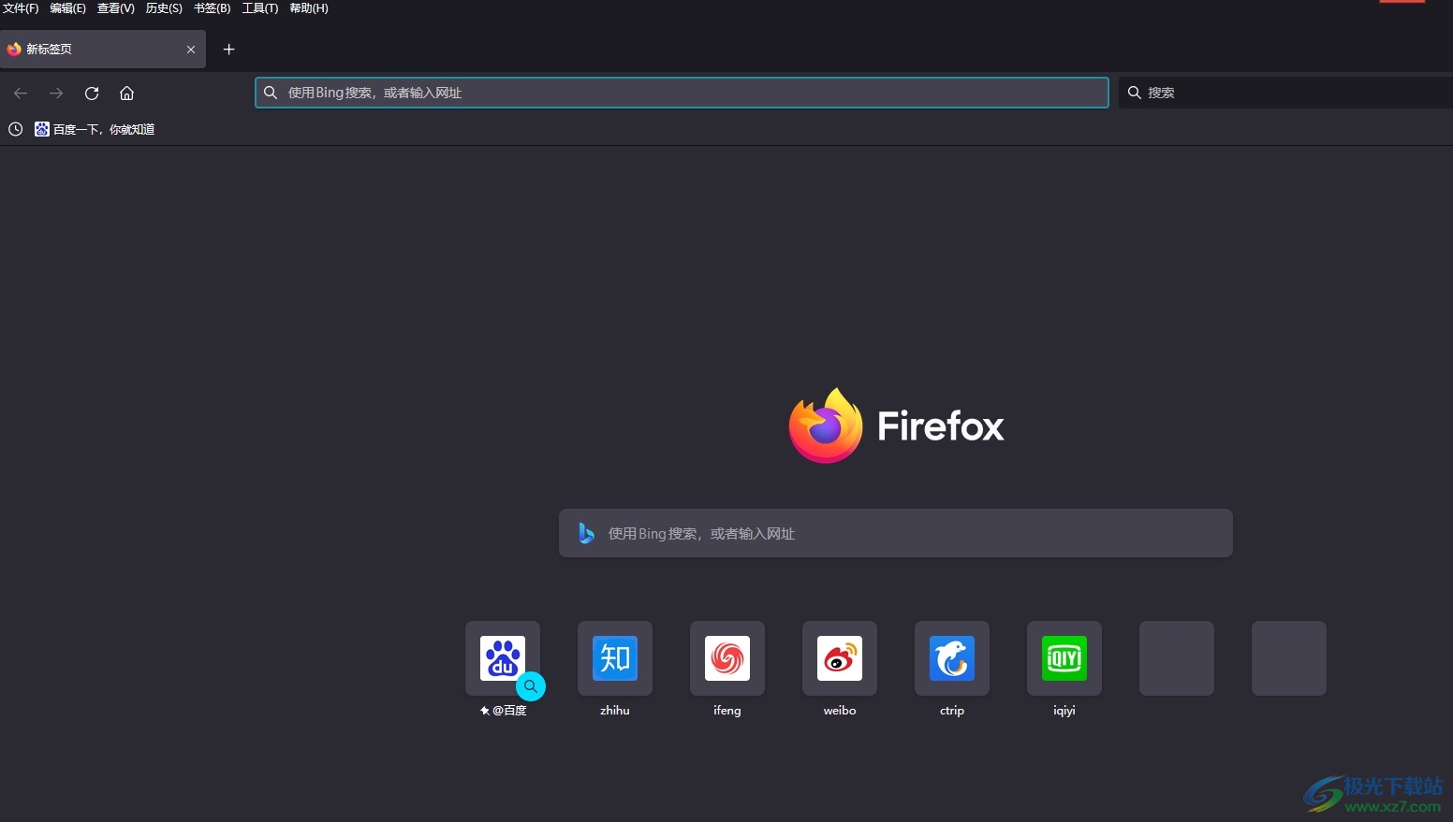Click the magnifier icon in 搜索 box
The height and width of the screenshot is (822, 1453).
click(1134, 93)
